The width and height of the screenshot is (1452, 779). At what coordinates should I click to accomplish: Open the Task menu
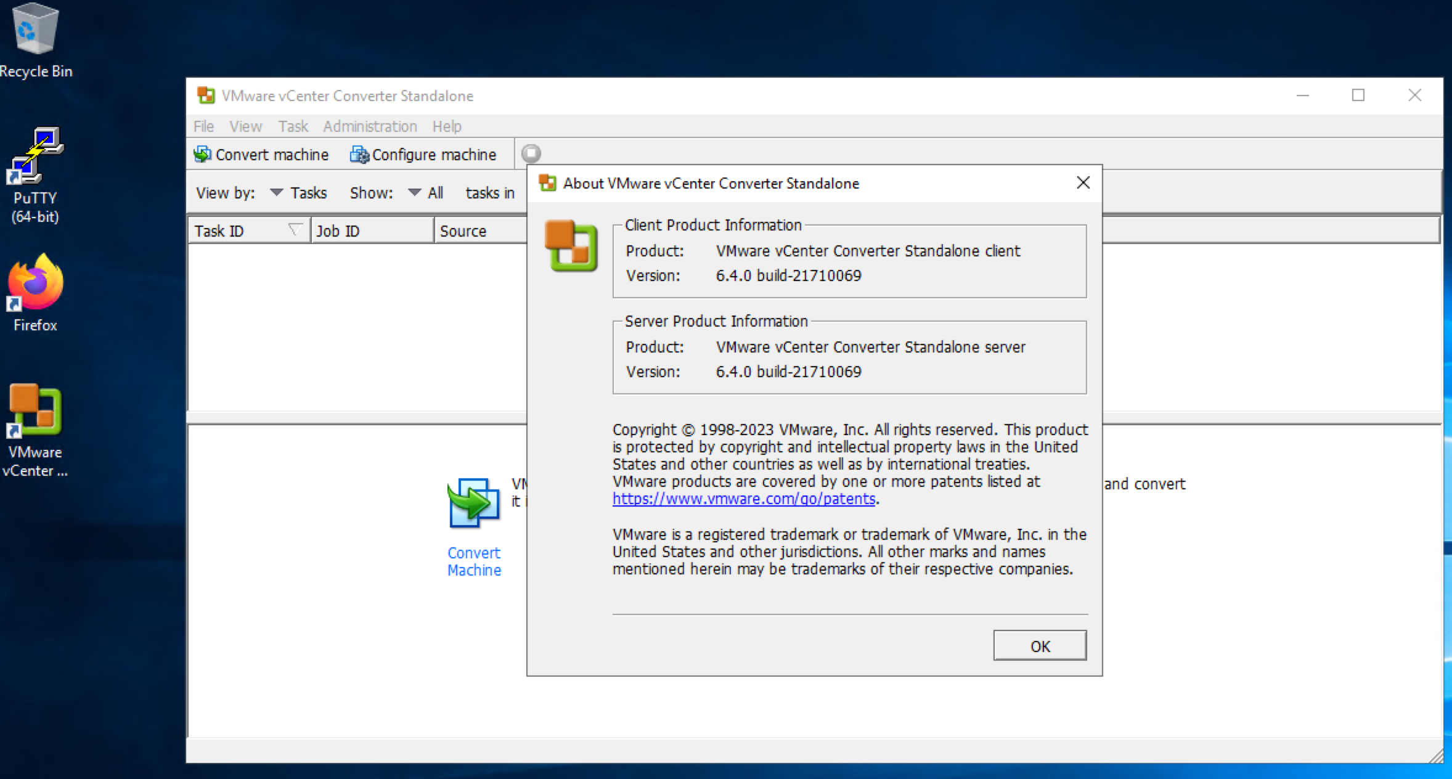point(293,126)
